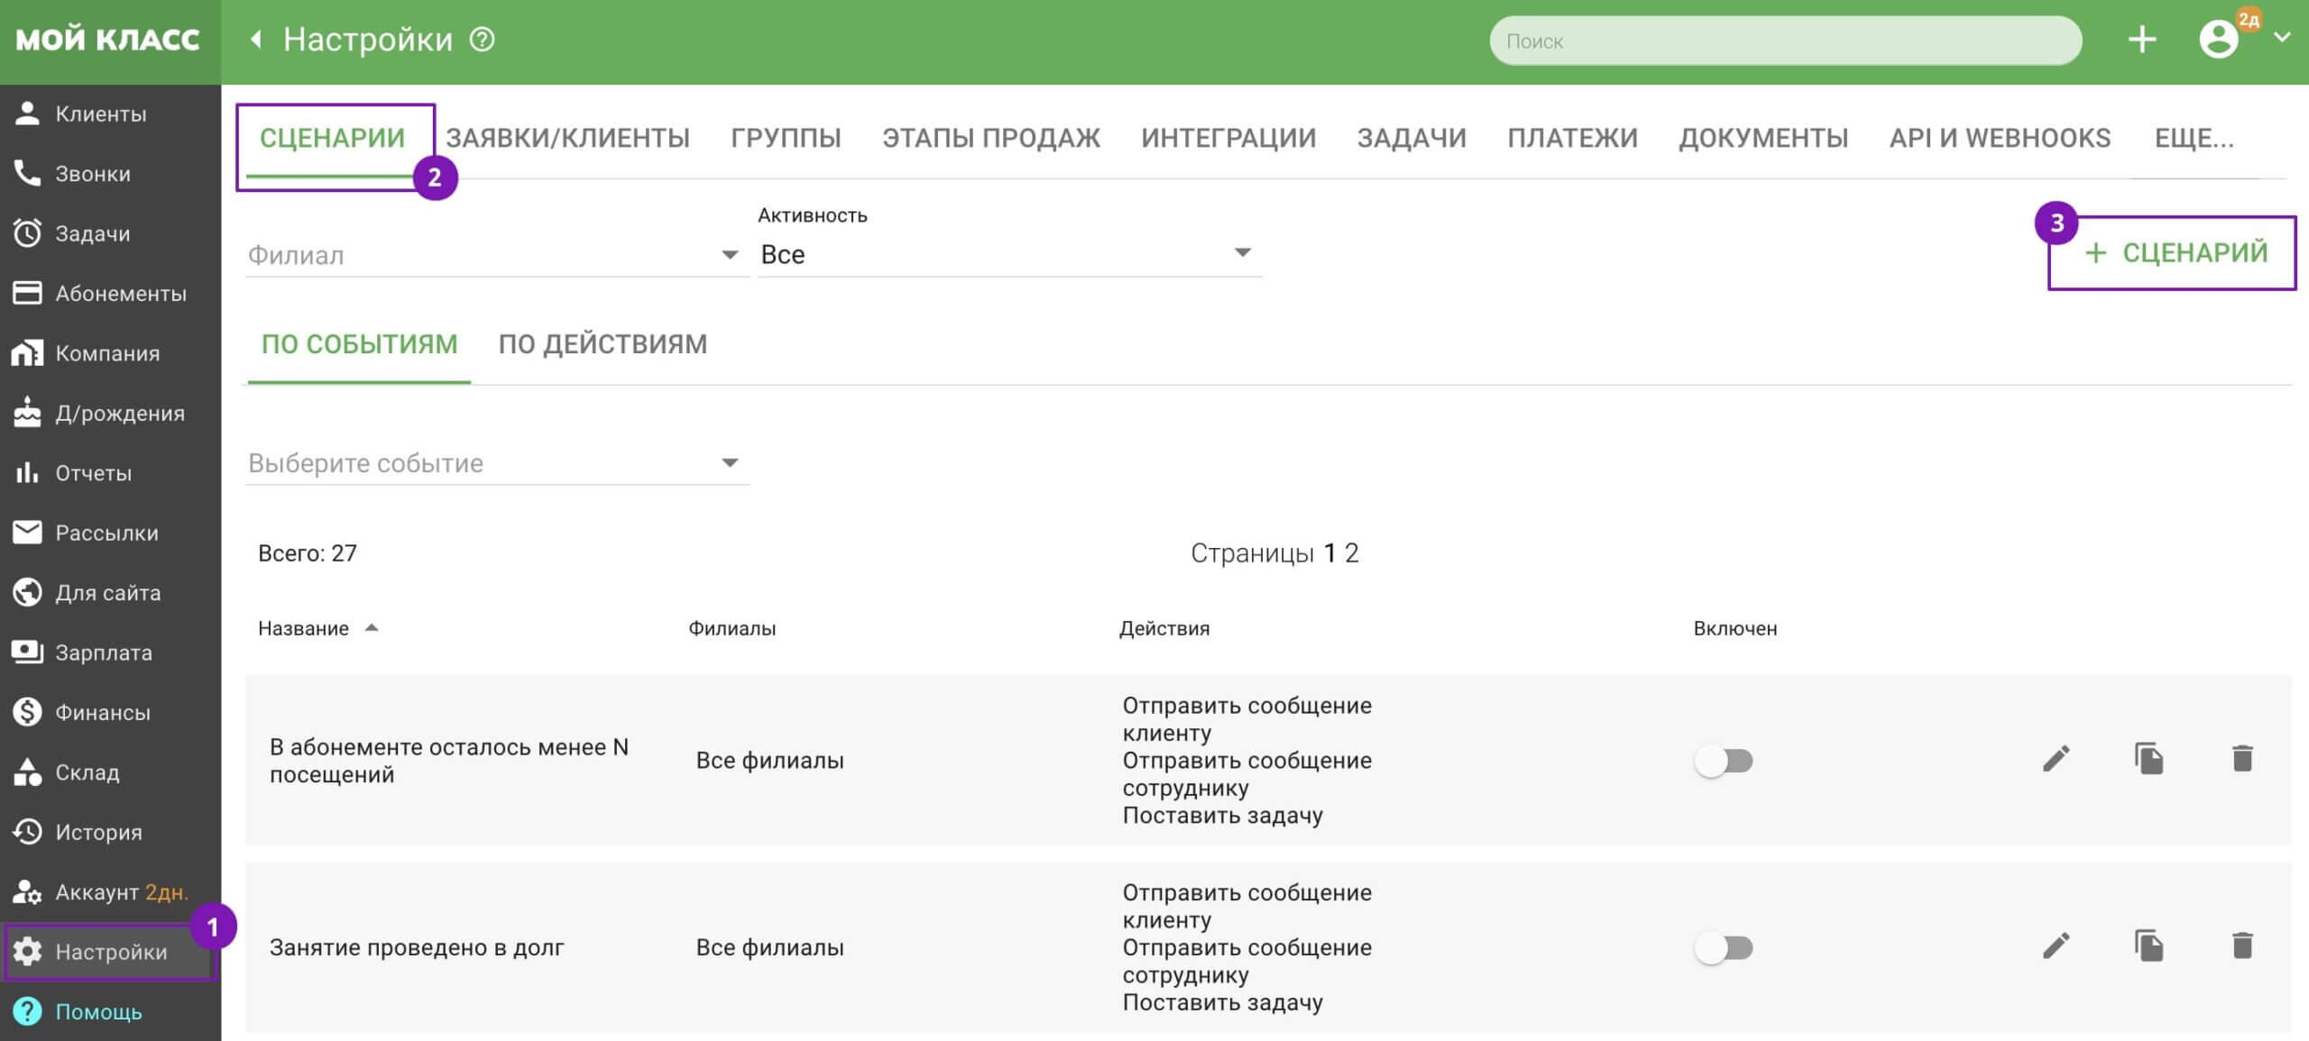Screen dimensions: 2309x1041
Task: Go to page 1 of scenarios
Action: click(x=1329, y=552)
